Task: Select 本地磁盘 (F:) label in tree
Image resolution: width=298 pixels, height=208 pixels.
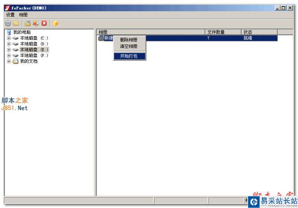Action: pos(34,55)
